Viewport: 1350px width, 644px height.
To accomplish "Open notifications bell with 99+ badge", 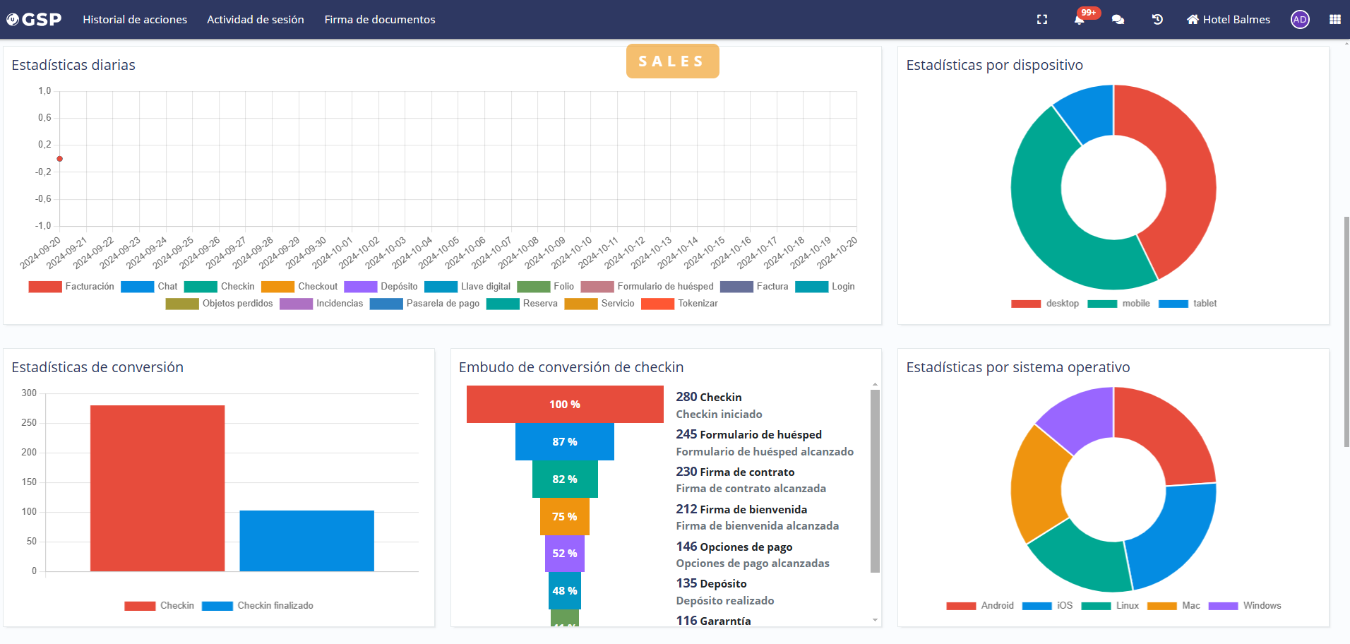I will pos(1079,20).
